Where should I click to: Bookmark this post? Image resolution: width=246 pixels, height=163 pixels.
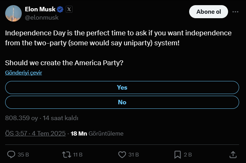pyautogui.click(x=177, y=154)
